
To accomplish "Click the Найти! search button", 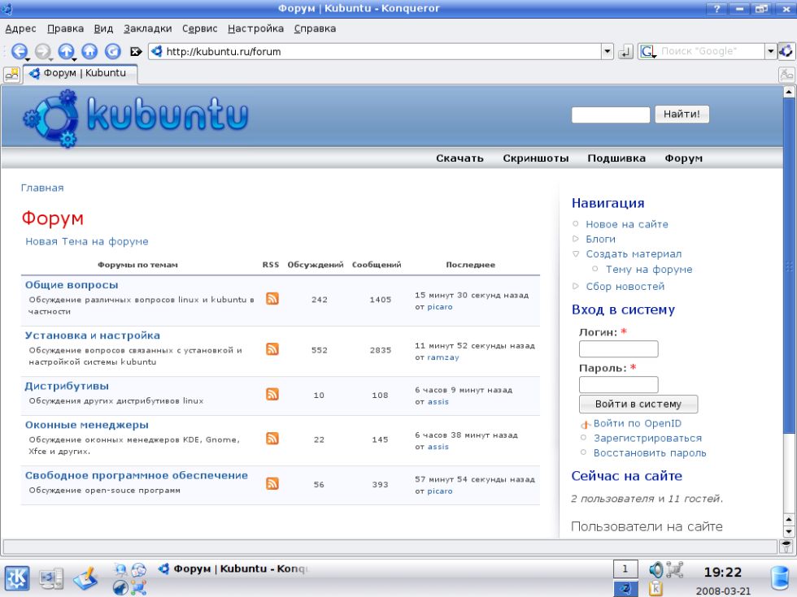I will pyautogui.click(x=682, y=115).
